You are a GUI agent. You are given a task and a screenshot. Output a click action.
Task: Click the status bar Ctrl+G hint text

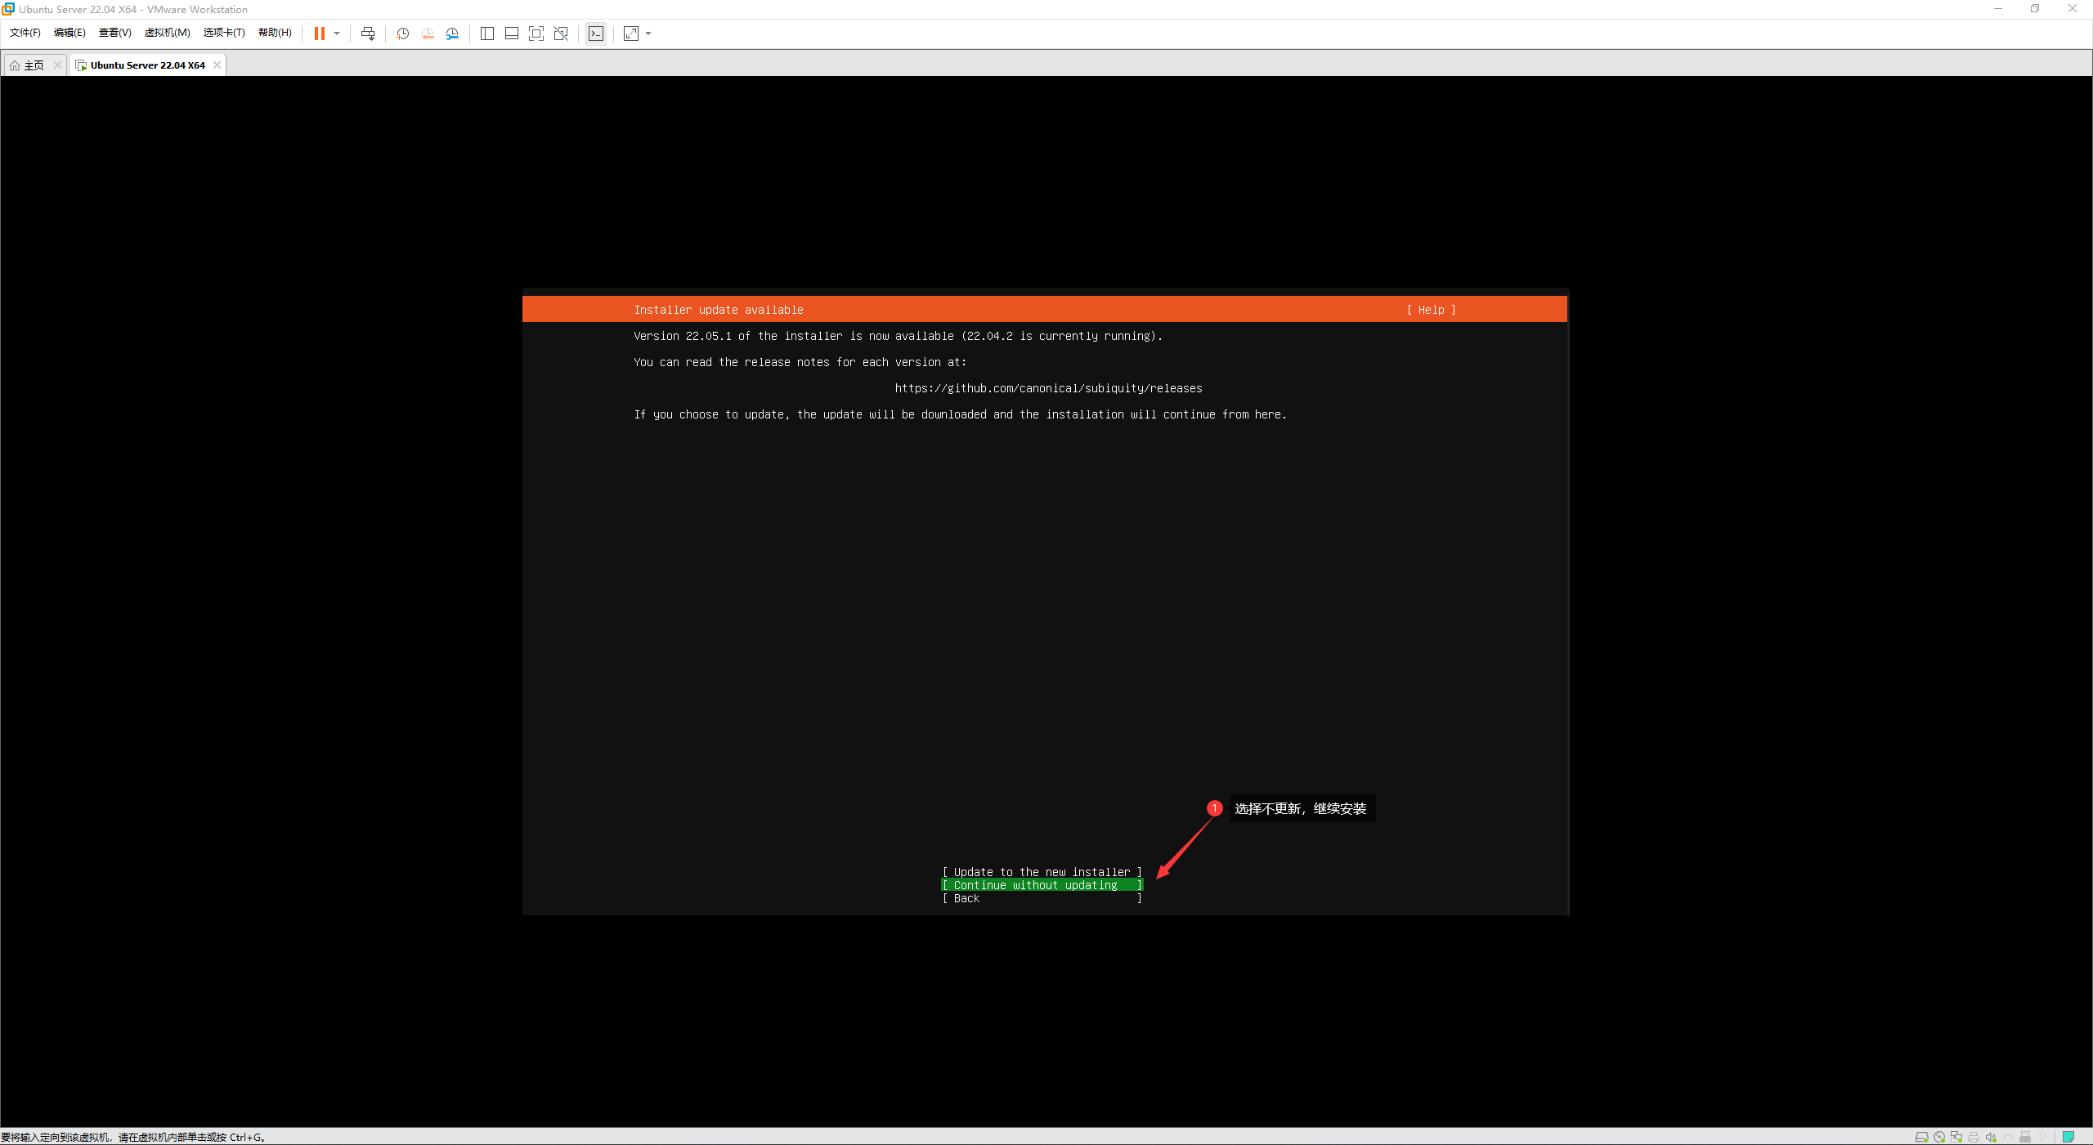tap(133, 1137)
